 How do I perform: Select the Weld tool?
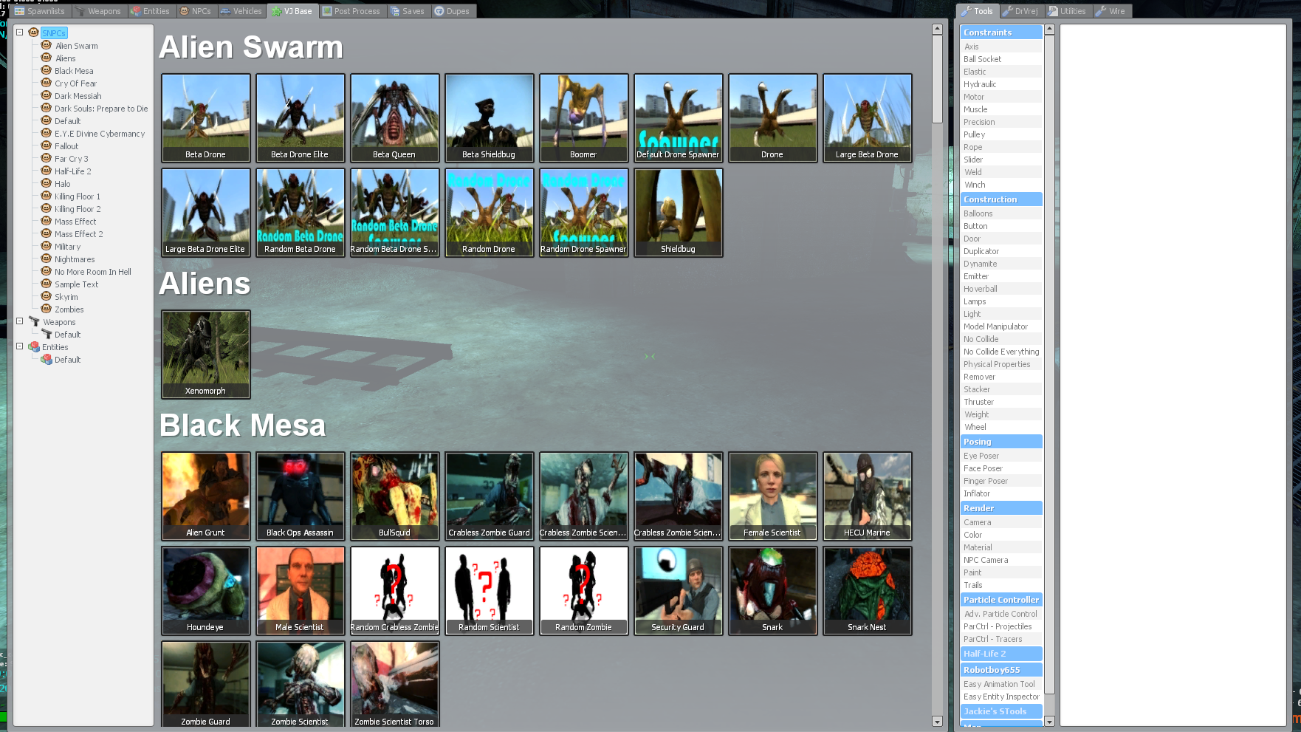[1001, 172]
